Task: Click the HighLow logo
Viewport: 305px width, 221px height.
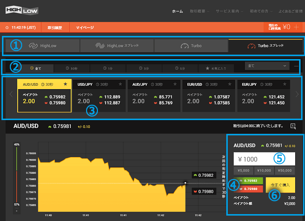Action: point(22,10)
